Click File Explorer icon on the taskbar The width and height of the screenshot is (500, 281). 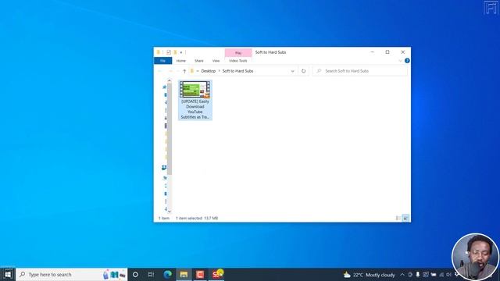coord(184,274)
